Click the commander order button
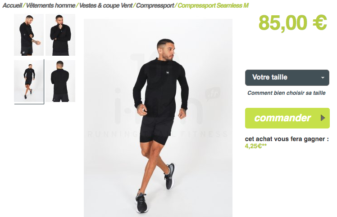 click(x=287, y=118)
